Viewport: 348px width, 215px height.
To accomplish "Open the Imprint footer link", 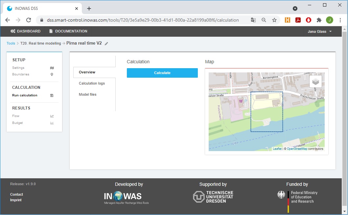I will point(16,200).
